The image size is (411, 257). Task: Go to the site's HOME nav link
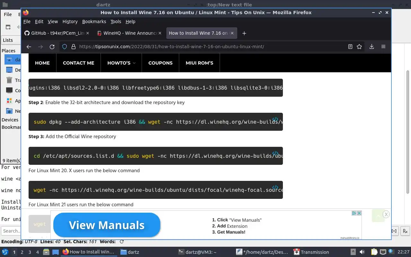click(x=42, y=63)
